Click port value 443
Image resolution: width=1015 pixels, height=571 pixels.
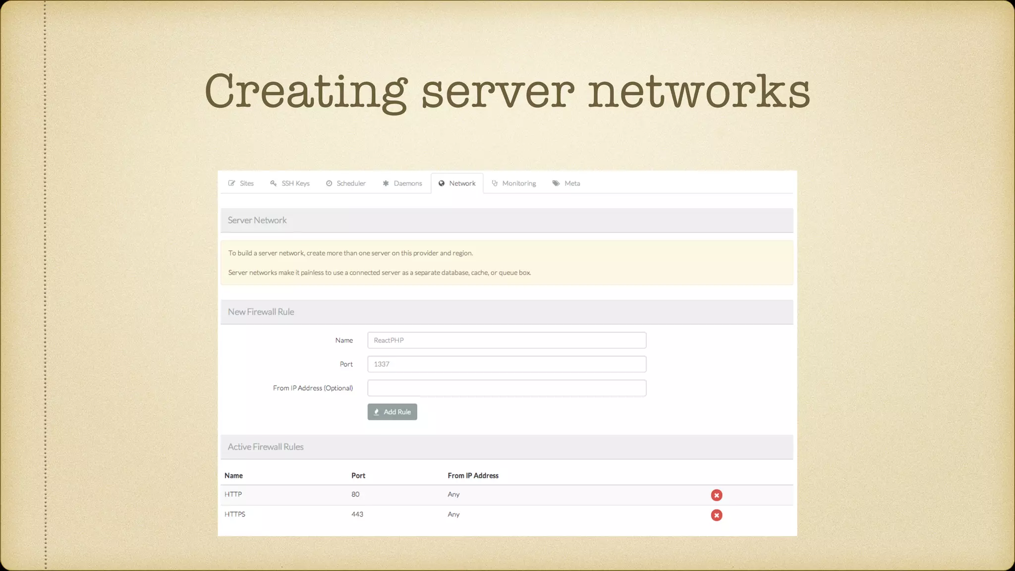(357, 514)
